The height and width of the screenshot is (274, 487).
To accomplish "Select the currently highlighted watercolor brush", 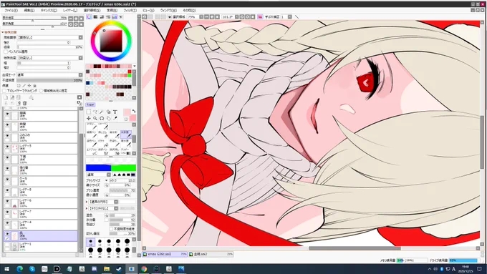I will point(126,134).
